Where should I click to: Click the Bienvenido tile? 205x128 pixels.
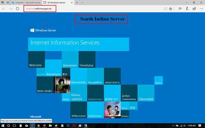[79, 76]
